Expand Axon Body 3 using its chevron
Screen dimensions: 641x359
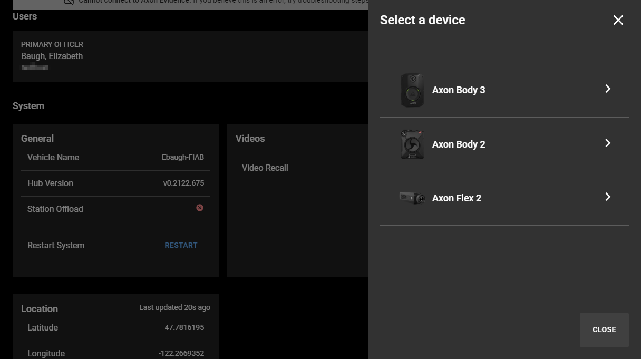pos(607,89)
